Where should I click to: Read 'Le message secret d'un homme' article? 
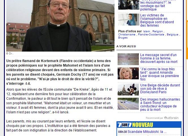159,58
